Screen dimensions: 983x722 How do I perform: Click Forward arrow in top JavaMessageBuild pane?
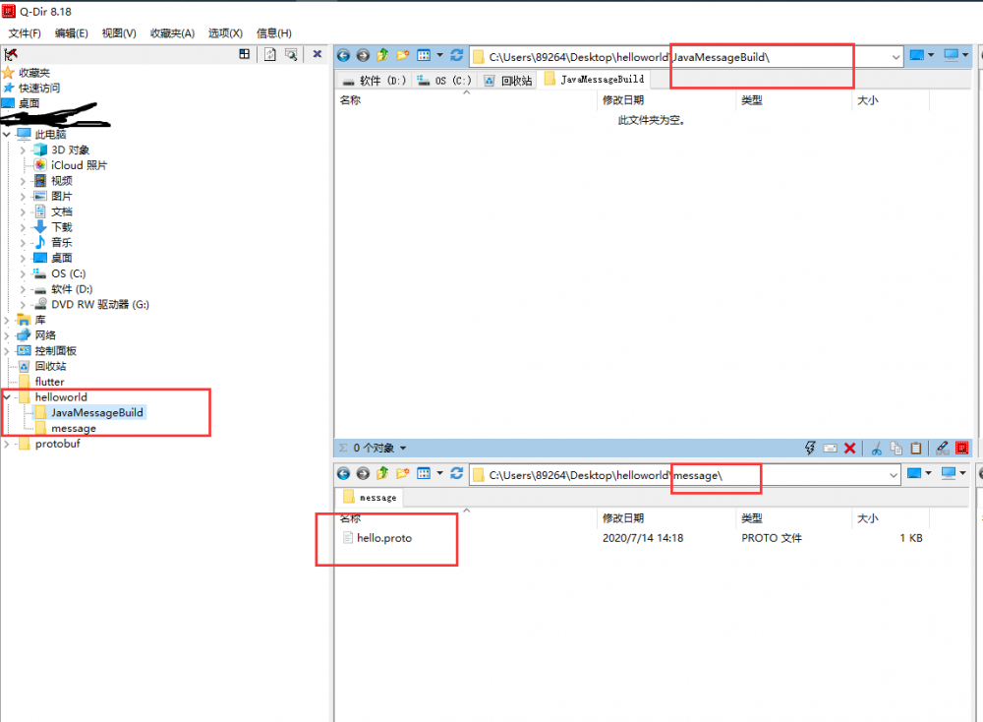click(x=363, y=56)
